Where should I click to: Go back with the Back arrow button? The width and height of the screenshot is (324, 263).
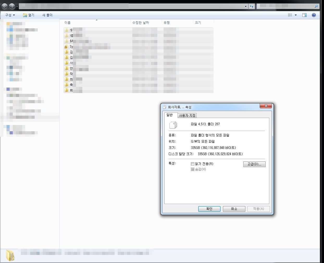[x=5, y=6]
